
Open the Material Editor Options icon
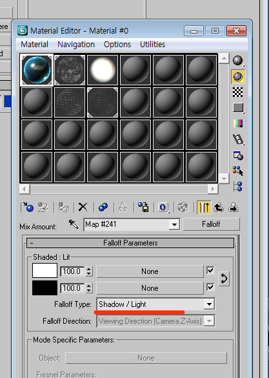[238, 156]
